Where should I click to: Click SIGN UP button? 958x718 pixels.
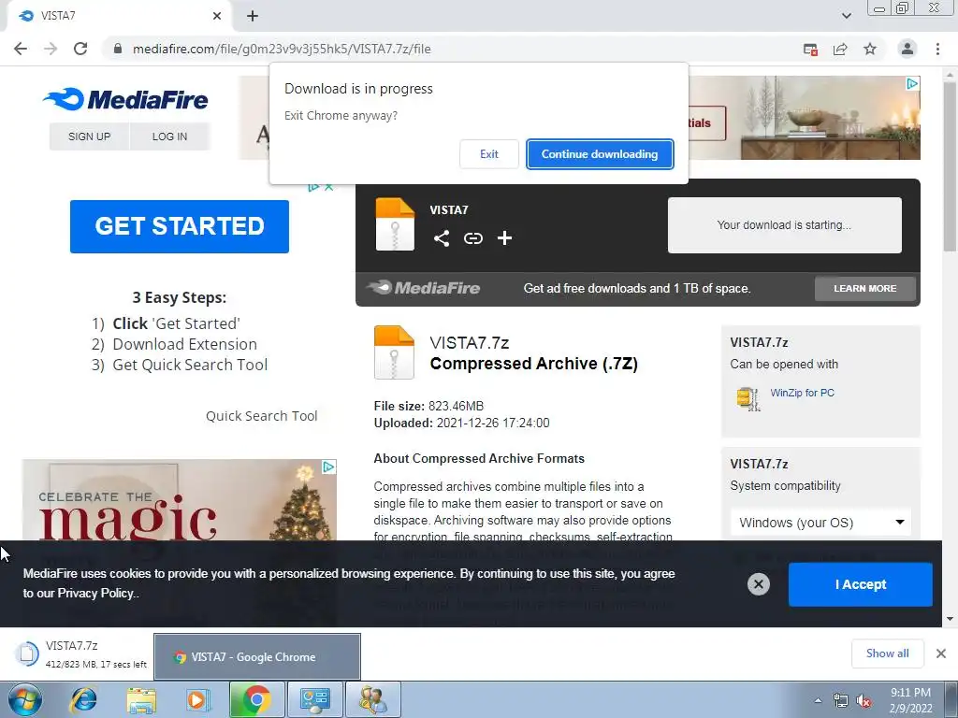[x=89, y=136]
